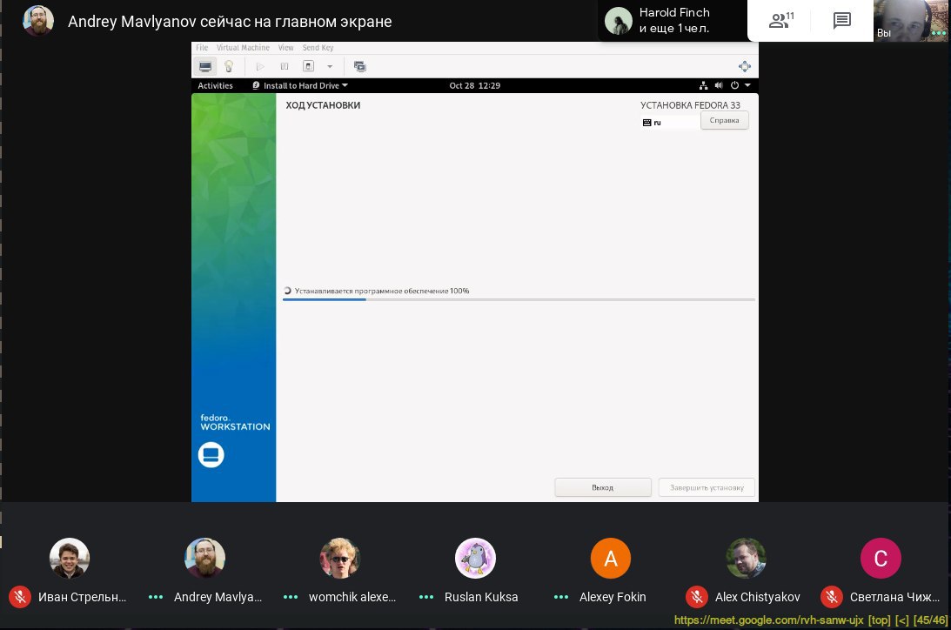Click the Выход button
This screenshot has width=951, height=630.
click(x=603, y=487)
